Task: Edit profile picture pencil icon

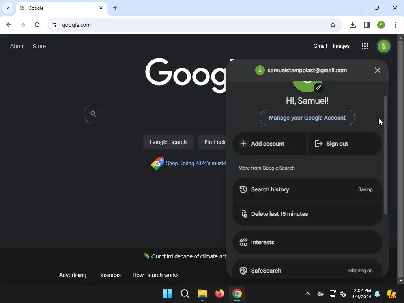Action: 318,88
